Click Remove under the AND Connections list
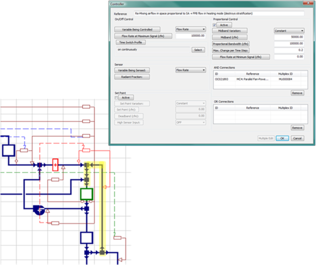The width and height of the screenshot is (316, 265). coord(297,93)
